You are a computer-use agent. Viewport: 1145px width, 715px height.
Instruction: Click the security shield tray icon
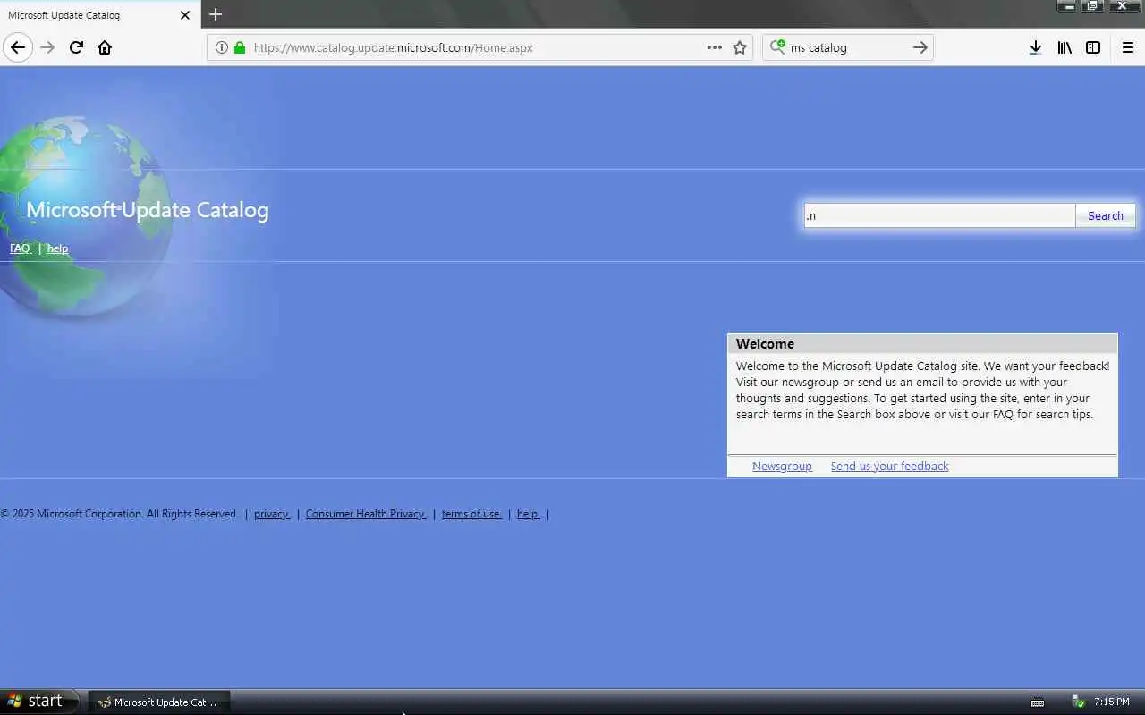[1079, 702]
